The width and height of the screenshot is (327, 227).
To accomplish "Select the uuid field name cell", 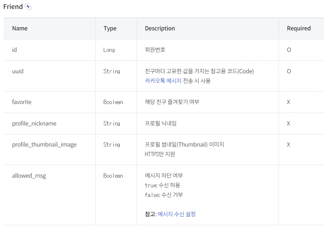I will [x=18, y=71].
